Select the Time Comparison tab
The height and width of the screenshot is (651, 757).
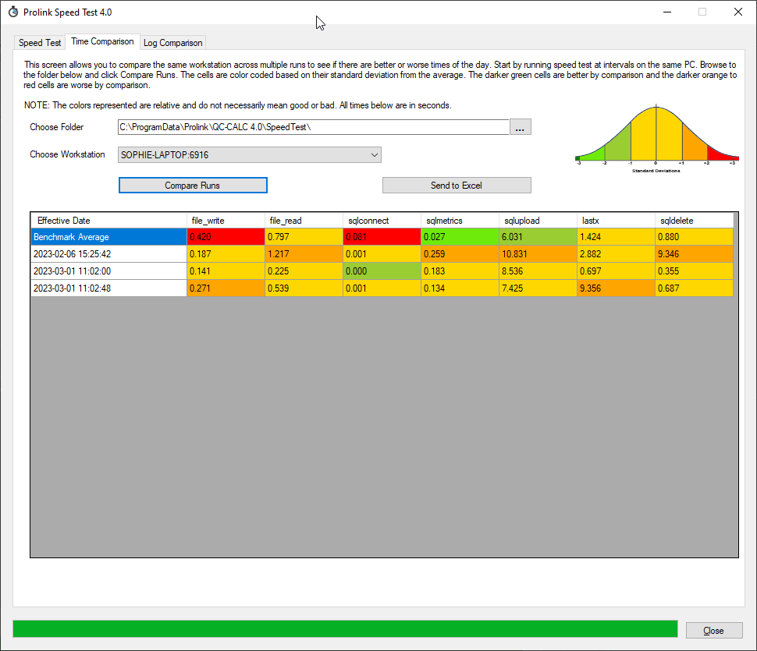coord(102,41)
